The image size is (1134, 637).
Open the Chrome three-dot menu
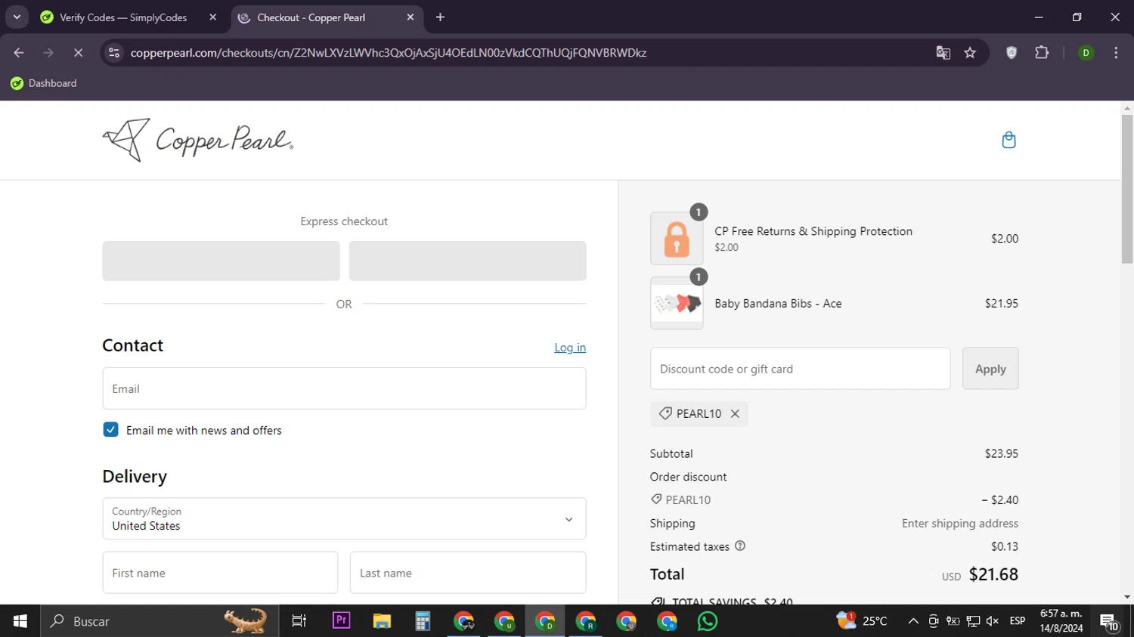[x=1116, y=53]
